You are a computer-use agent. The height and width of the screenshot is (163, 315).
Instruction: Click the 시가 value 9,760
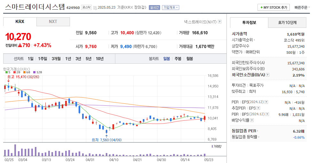click(x=91, y=46)
